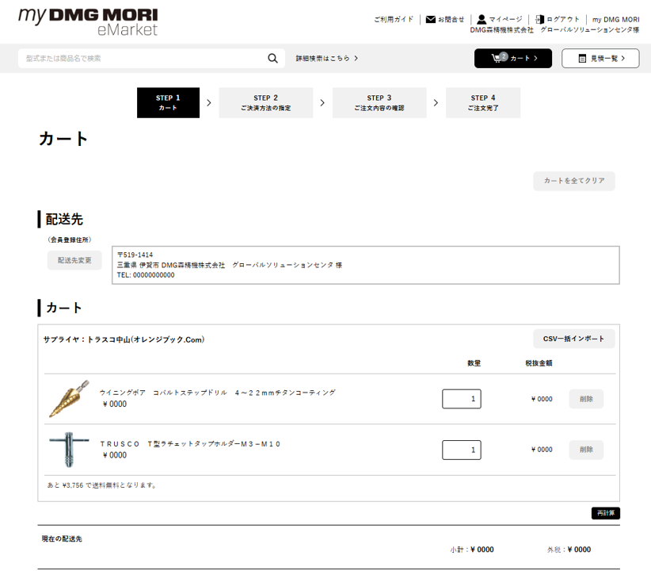
Task: Click the envelope icon beside お問合せ
Action: click(431, 19)
